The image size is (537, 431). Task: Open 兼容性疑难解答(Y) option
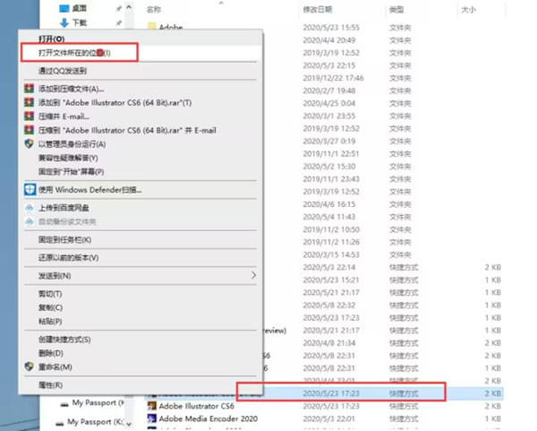tap(68, 158)
